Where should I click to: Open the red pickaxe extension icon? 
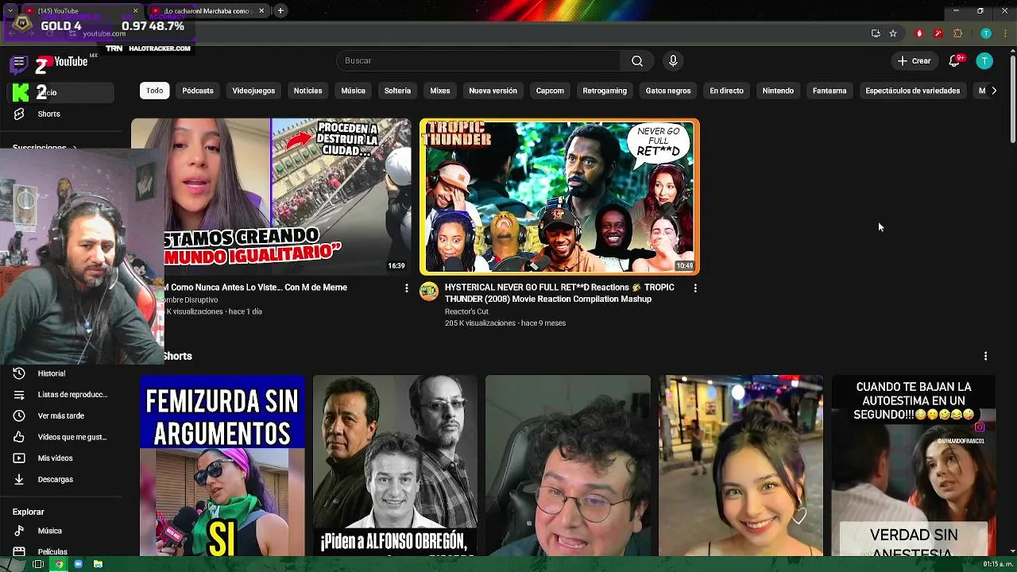(938, 33)
